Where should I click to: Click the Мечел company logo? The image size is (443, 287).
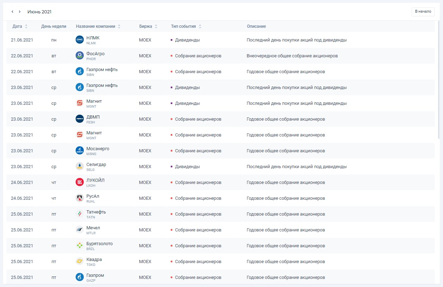click(x=80, y=230)
